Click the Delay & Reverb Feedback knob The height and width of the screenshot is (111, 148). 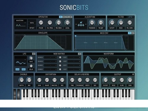tap(80, 80)
